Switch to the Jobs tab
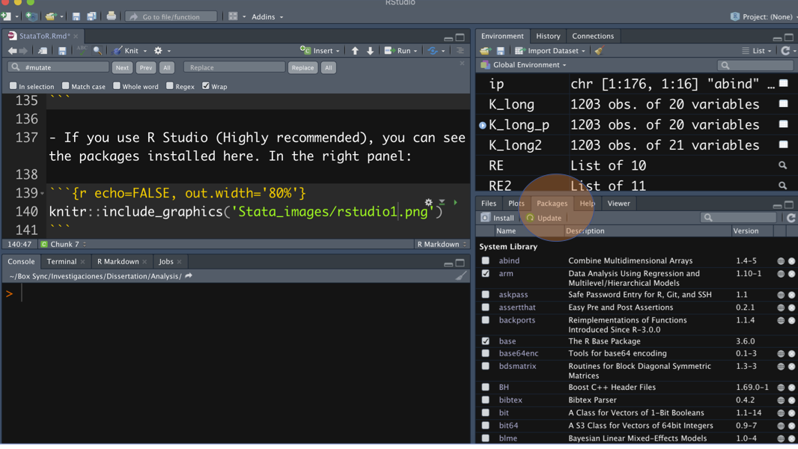798x449 pixels. click(x=166, y=262)
